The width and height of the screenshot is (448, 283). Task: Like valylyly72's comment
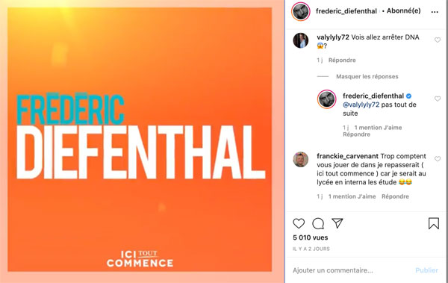click(x=438, y=40)
